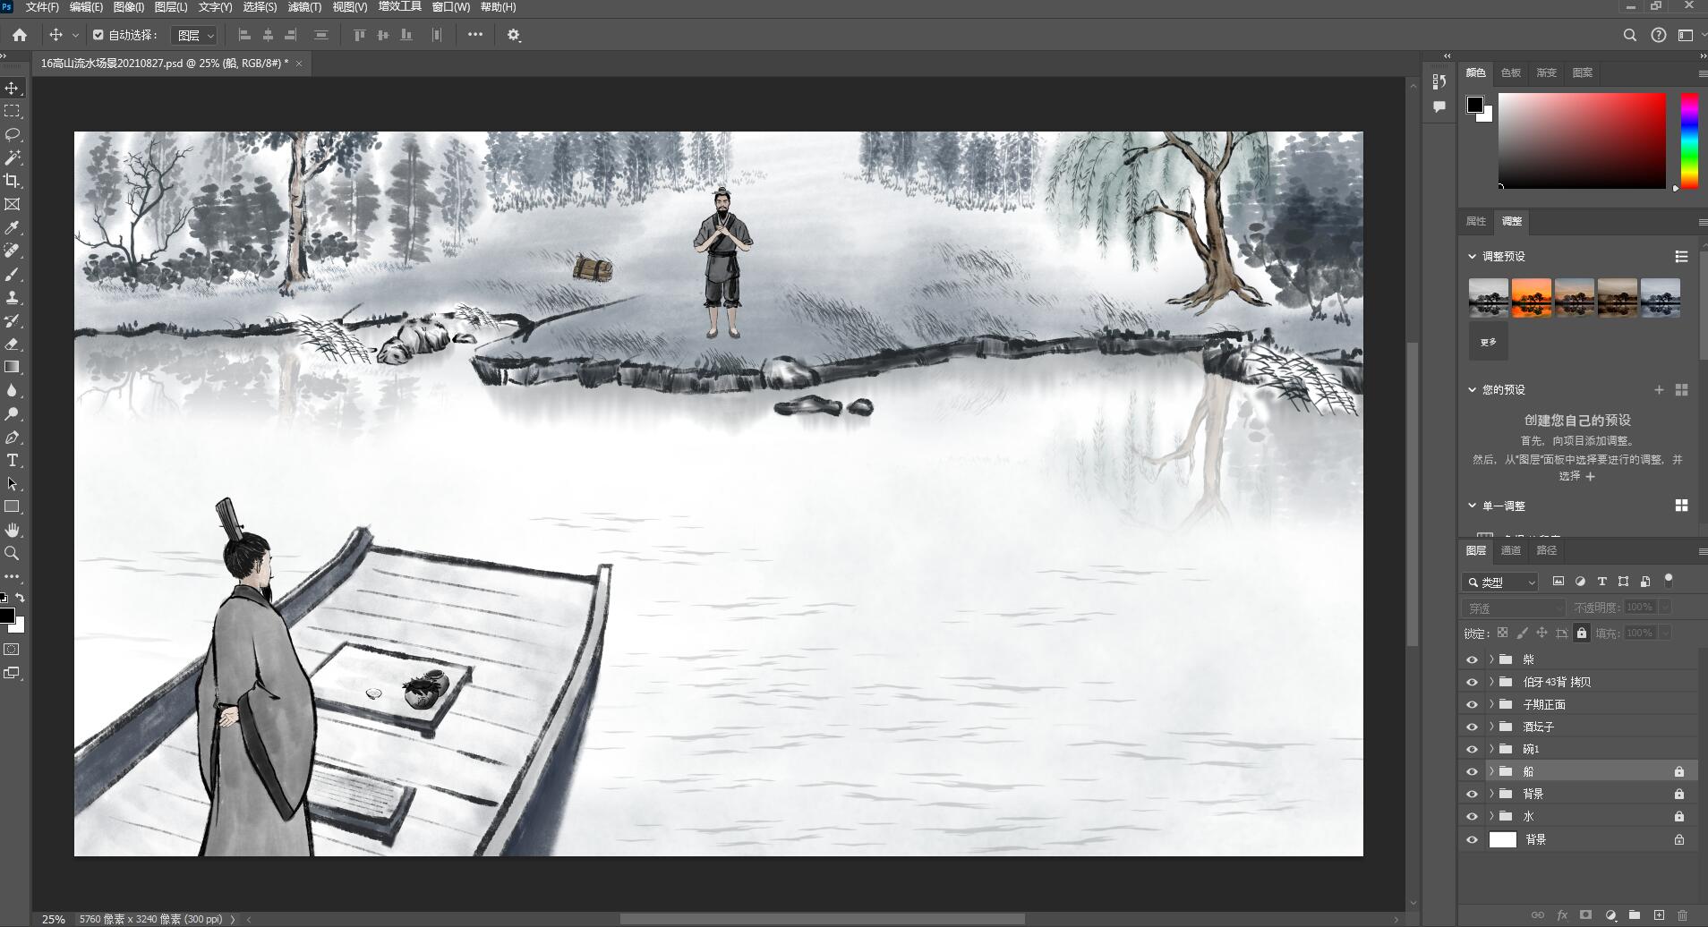This screenshot has height=927, width=1708.
Task: Switch to the 通道 tab
Action: (1511, 550)
